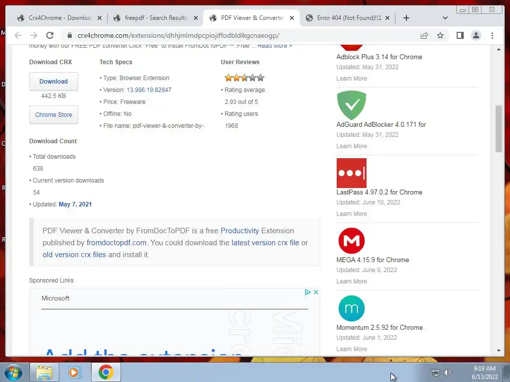
Task: Click the taskbar clock 9:19 AM
Action: click(484, 369)
